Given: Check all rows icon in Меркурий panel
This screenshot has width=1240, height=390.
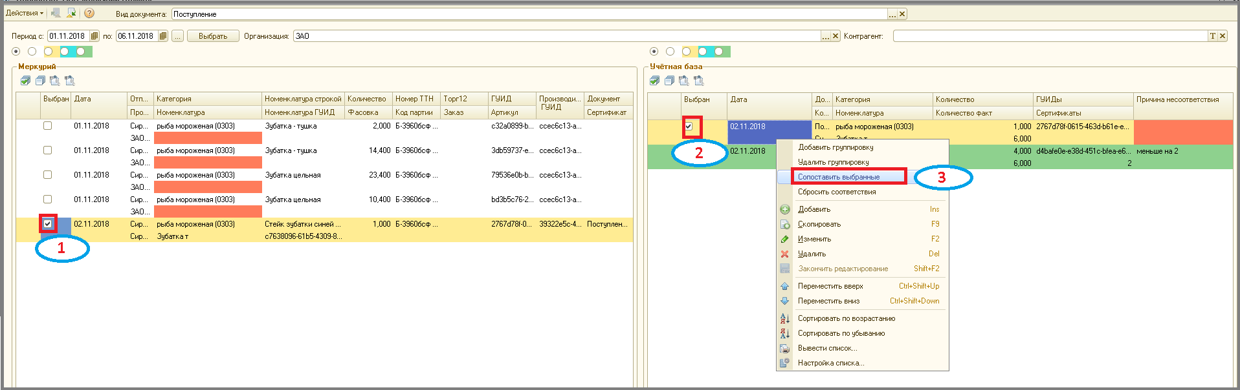Looking at the screenshot, I should pyautogui.click(x=25, y=81).
